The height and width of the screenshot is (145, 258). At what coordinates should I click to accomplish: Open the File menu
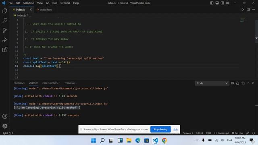point(10,3)
